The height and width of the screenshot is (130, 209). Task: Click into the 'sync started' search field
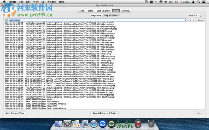point(96,20)
